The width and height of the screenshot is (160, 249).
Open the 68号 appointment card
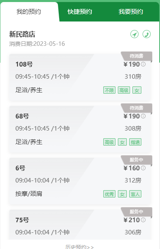[81, 129]
